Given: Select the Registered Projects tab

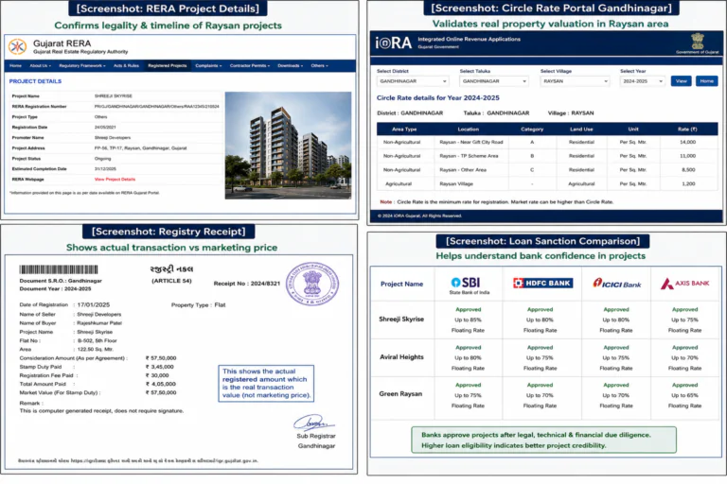Looking at the screenshot, I should tap(167, 66).
